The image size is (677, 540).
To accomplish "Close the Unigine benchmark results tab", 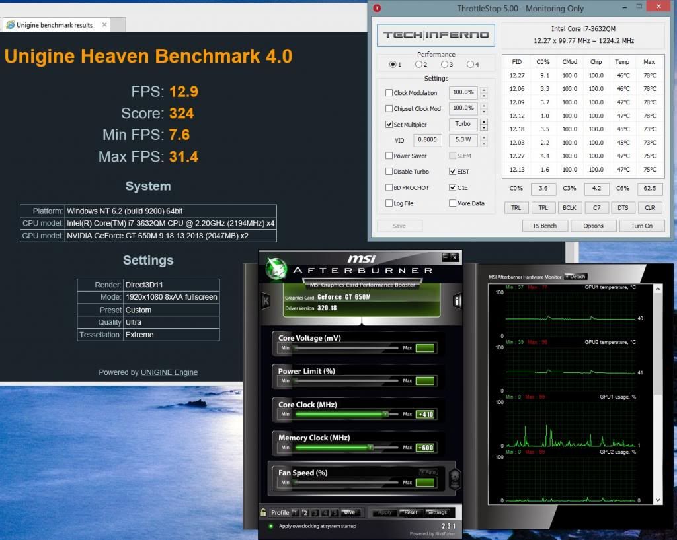I will point(104,25).
